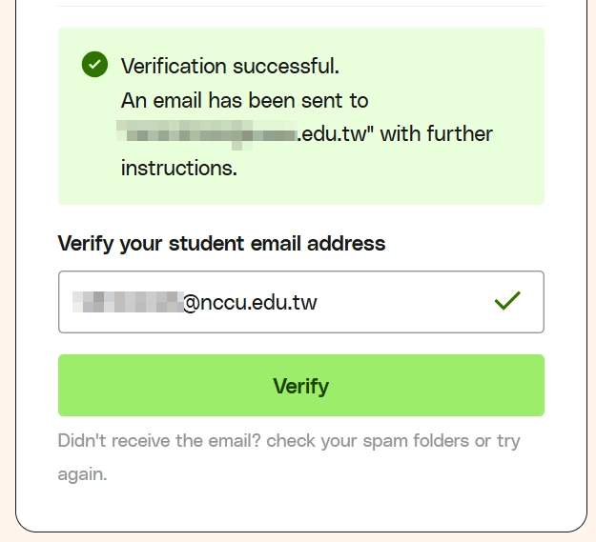Click the green Verify button

[x=301, y=385]
